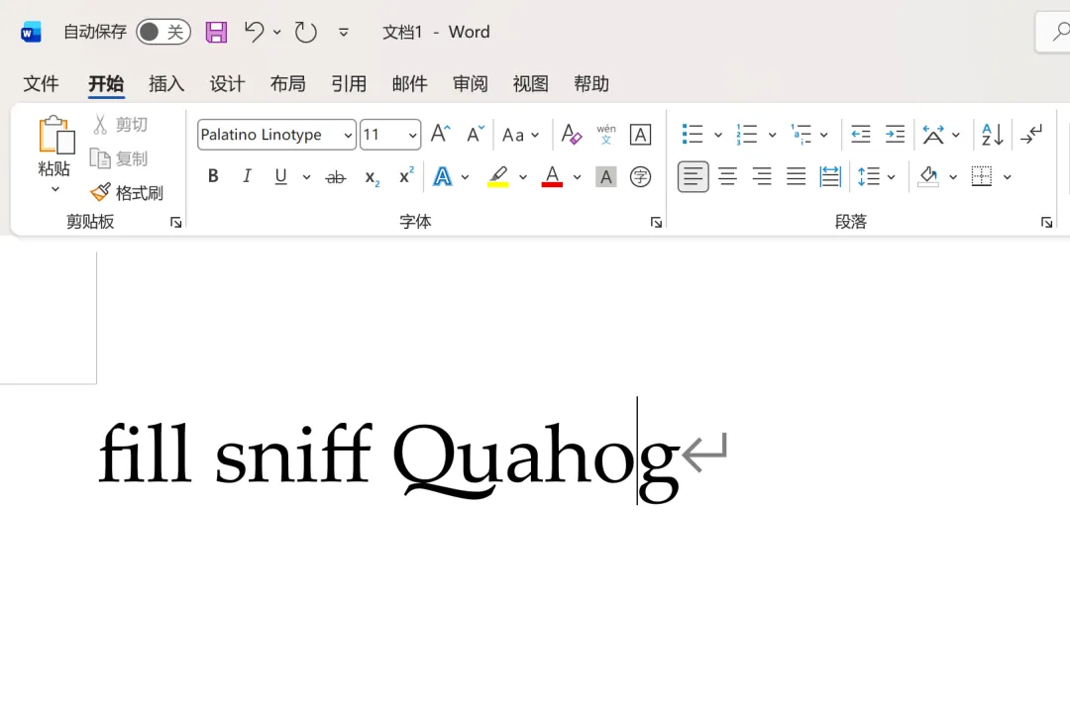
Task: Click the Asian layout icon
Action: click(x=933, y=135)
